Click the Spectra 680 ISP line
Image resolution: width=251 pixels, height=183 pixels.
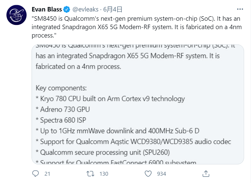(x=61, y=120)
